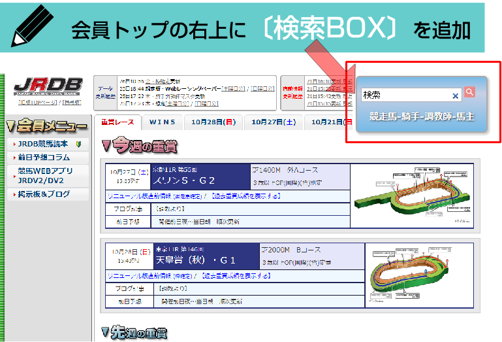This screenshot has height=342, width=502.
Task: Click the 直前情報更新履歴 red label
Action: 292,93
